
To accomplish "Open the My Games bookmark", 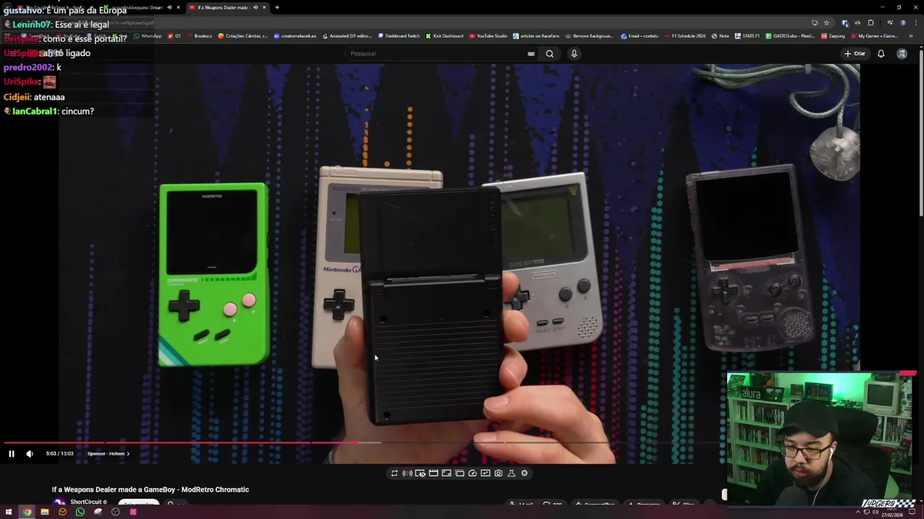I will tap(875, 36).
